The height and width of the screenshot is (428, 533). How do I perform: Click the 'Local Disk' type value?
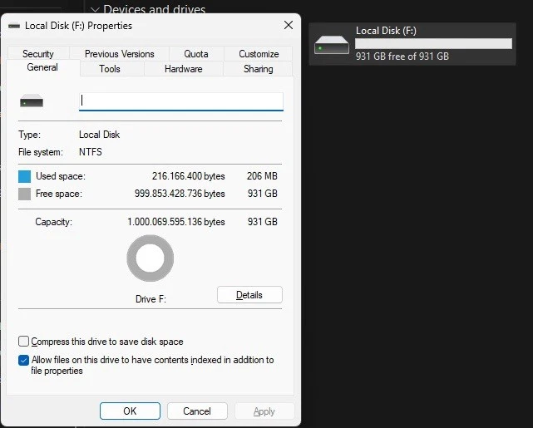click(x=99, y=135)
